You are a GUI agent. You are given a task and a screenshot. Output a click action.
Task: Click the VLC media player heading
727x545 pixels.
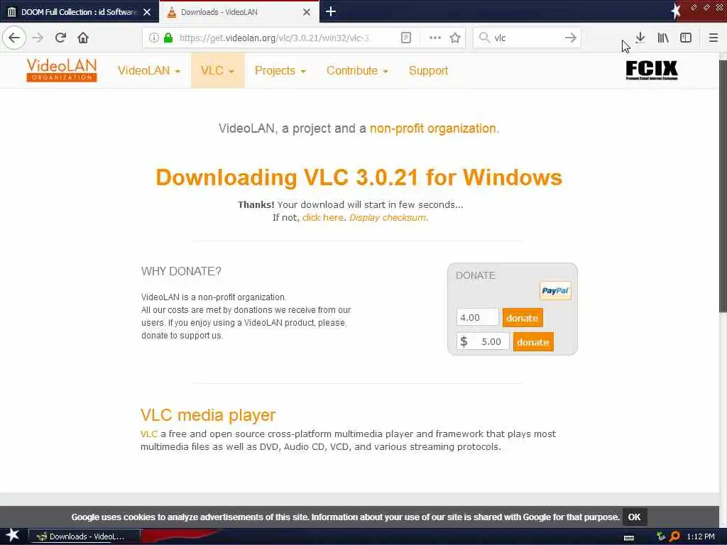tap(208, 414)
